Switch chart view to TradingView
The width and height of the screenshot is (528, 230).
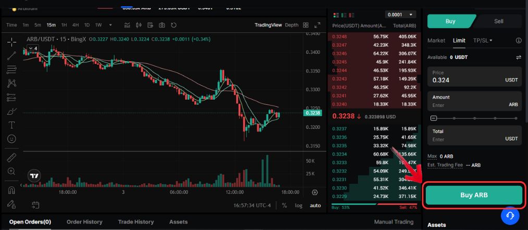[268, 25]
